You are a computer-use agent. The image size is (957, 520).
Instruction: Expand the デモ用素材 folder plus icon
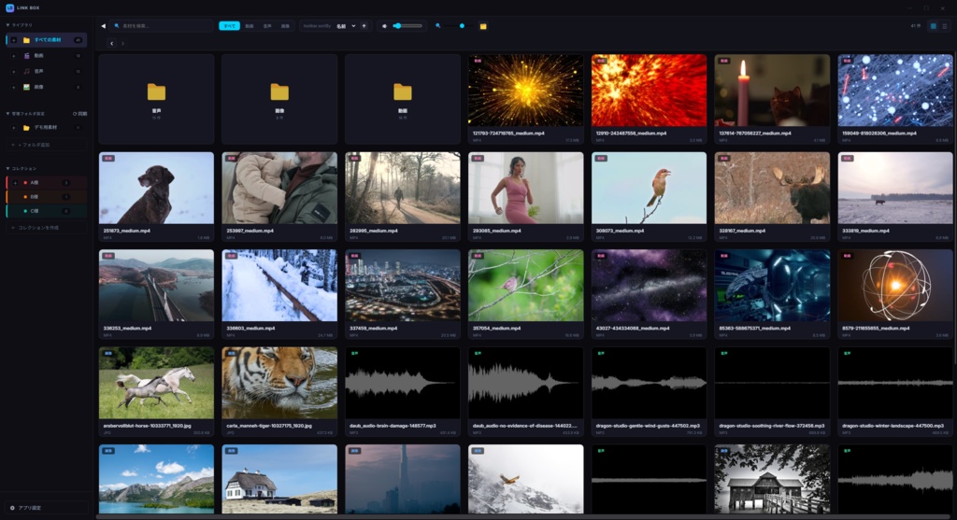[x=14, y=127]
